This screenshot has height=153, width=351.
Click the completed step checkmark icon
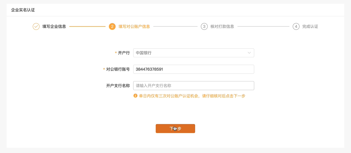36,26
